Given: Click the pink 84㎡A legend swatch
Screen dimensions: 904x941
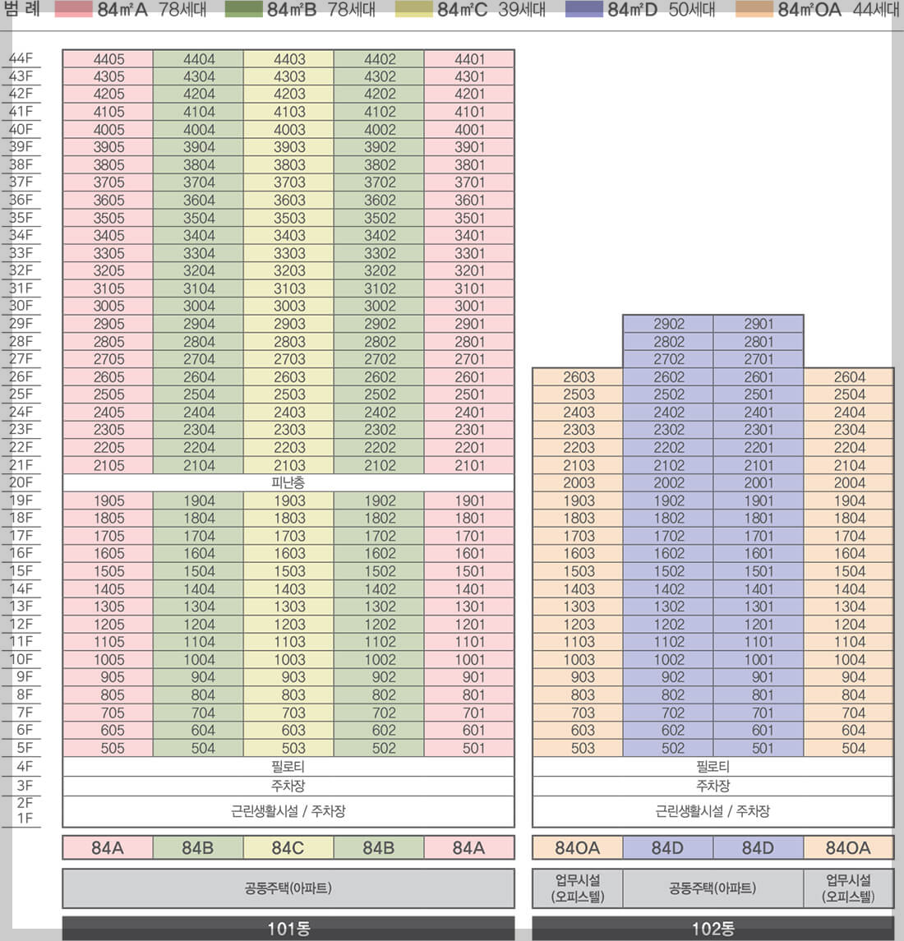Looking at the screenshot, I should tap(73, 9).
